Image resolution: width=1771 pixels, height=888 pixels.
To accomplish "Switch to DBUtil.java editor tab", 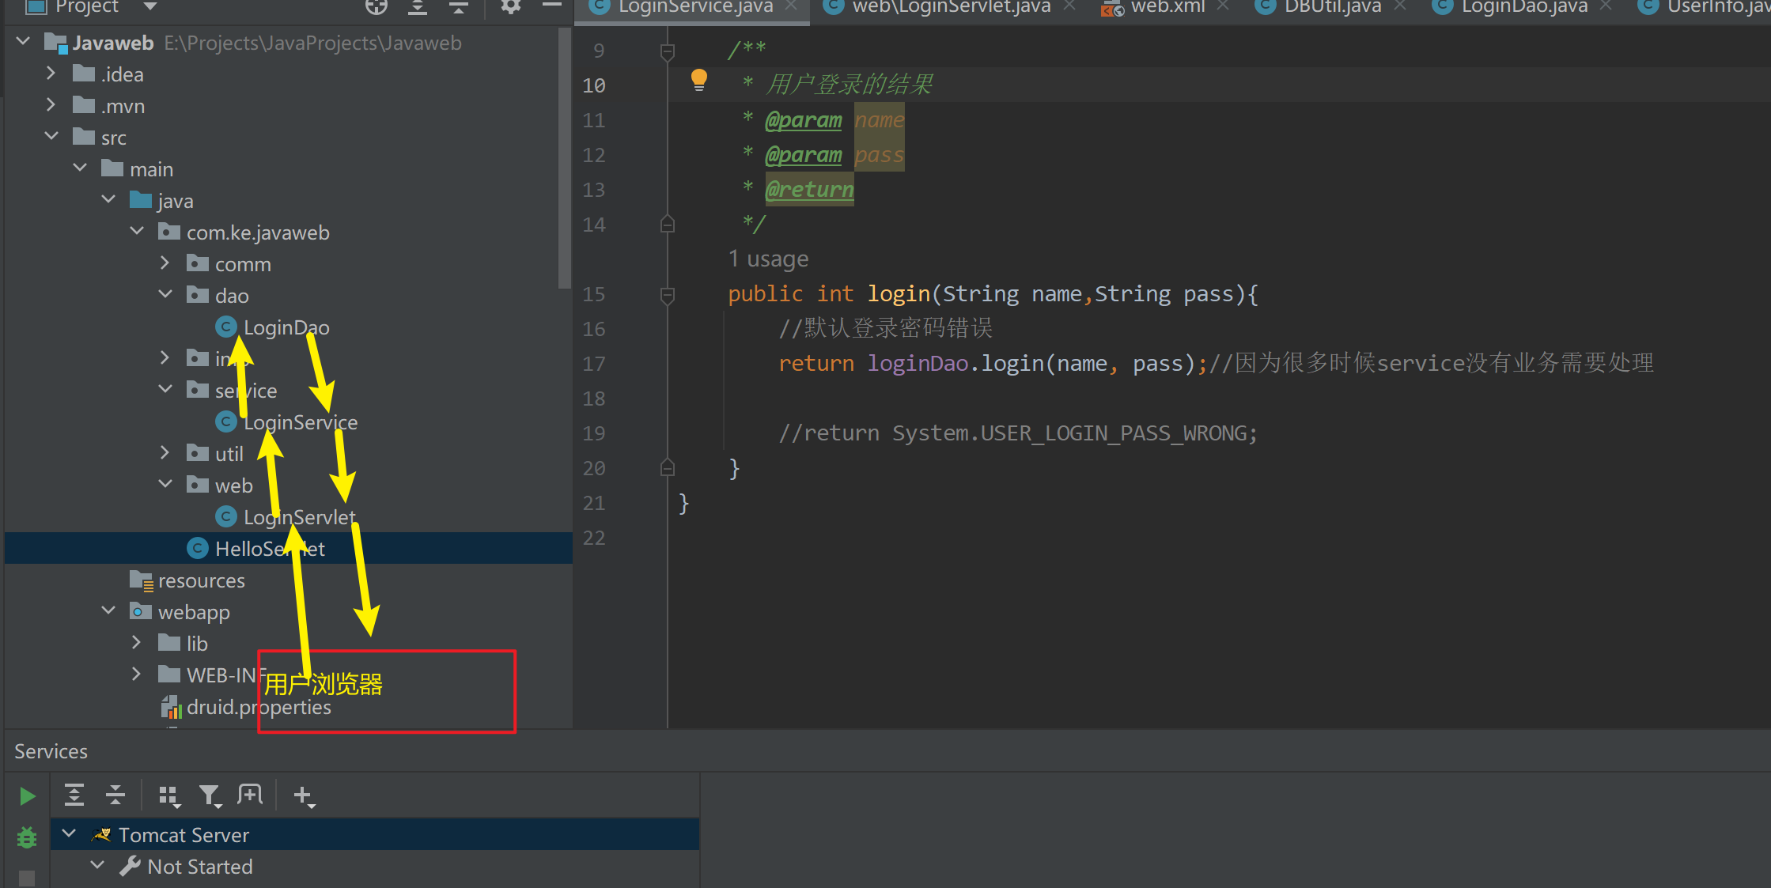I will point(1332,7).
